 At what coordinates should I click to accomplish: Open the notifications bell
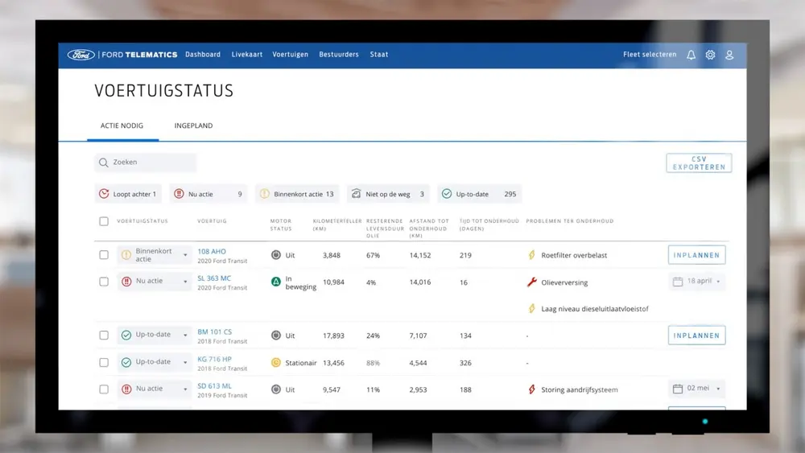tap(691, 55)
